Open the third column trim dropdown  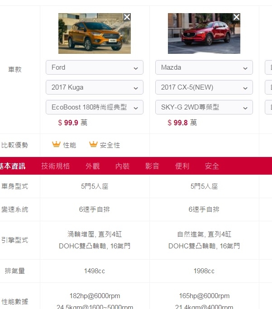click(268, 107)
